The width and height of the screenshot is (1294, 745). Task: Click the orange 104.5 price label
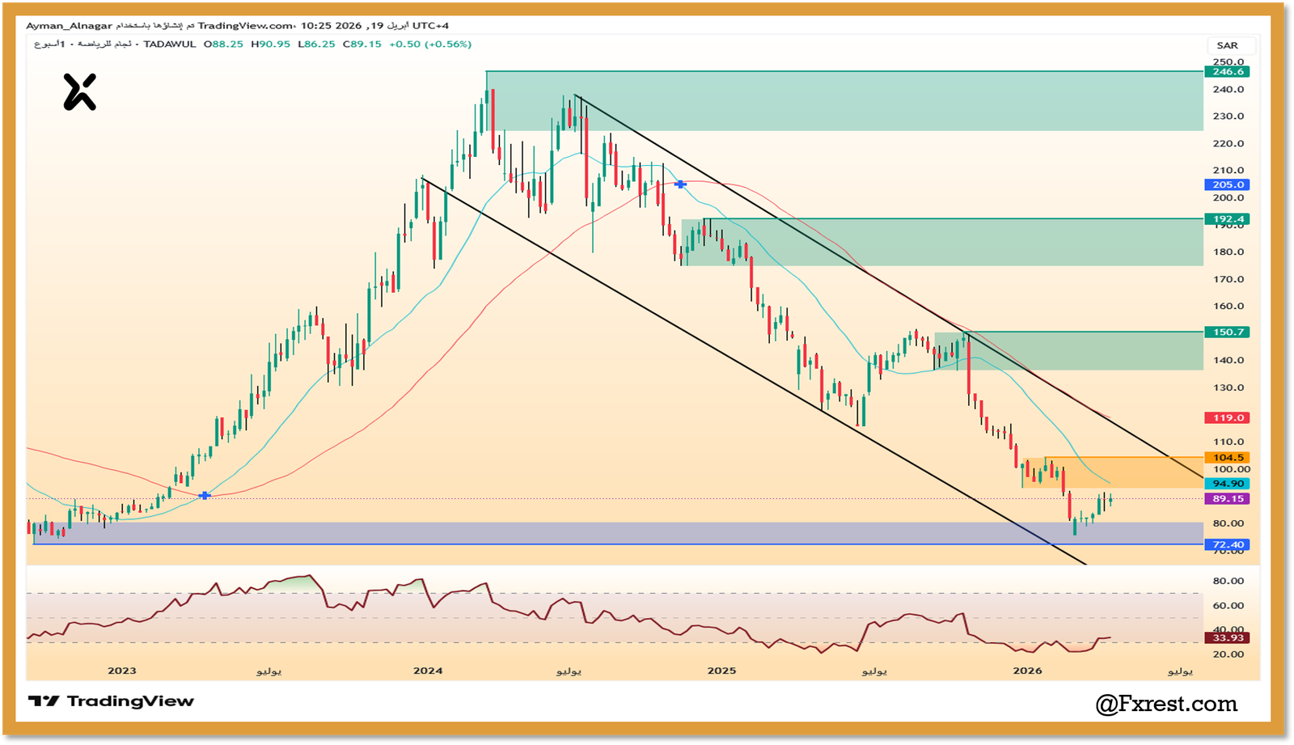[1227, 458]
